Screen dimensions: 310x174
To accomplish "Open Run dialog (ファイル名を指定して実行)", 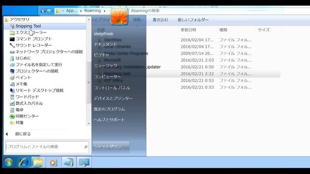I will coord(36,65).
